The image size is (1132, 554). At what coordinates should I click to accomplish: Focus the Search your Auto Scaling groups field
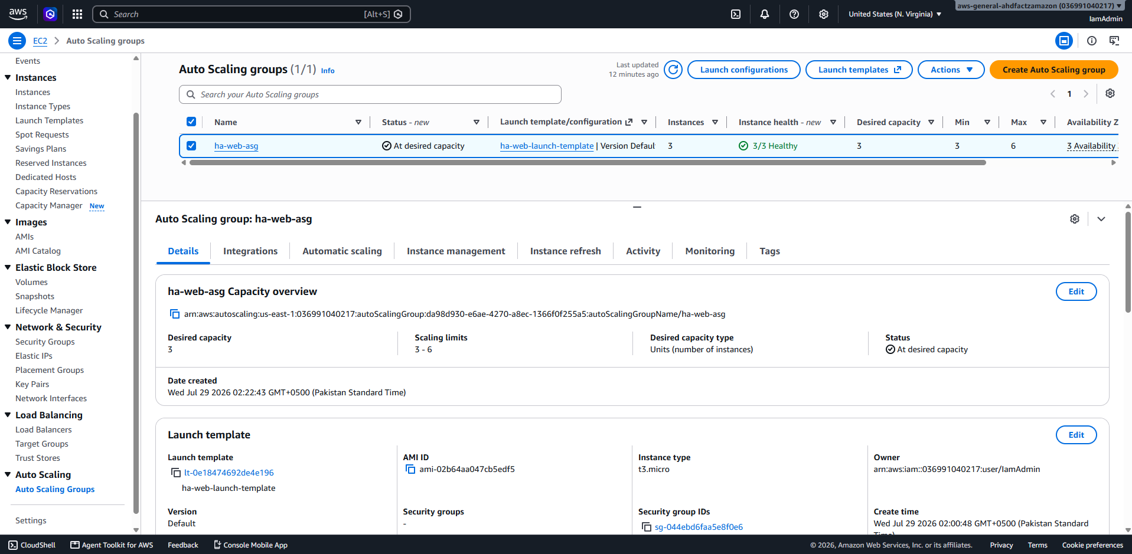(370, 94)
